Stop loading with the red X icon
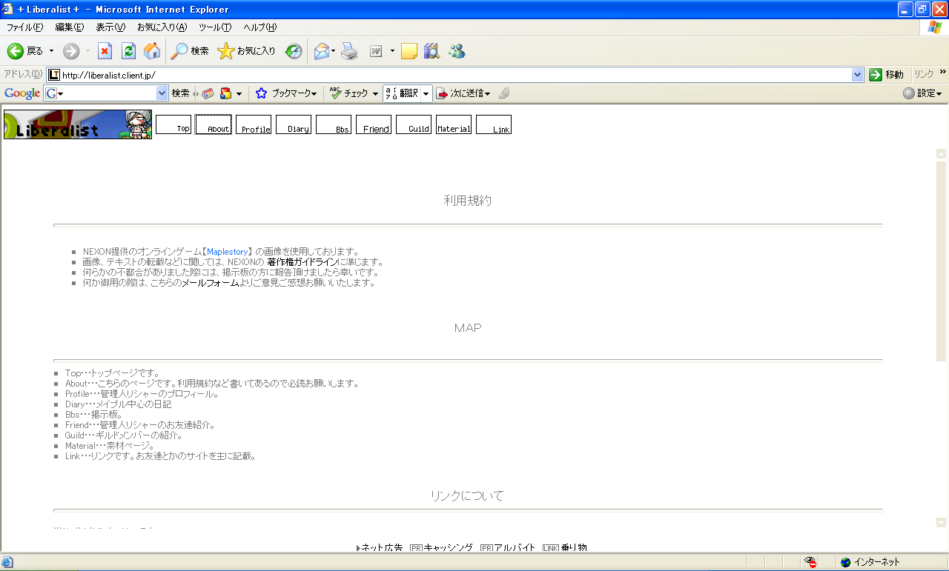This screenshot has height=571, width=949. click(x=105, y=51)
